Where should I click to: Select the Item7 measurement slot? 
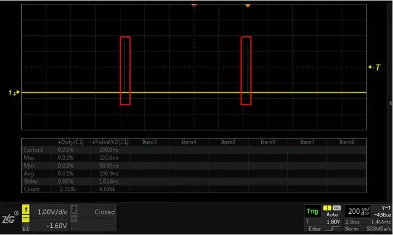coord(307,142)
